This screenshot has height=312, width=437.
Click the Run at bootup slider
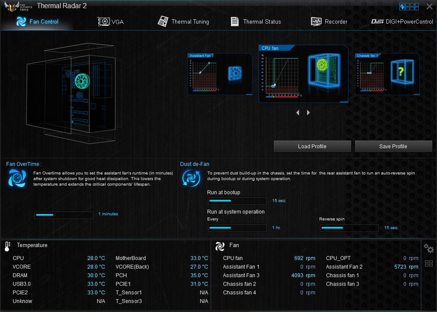tap(237, 201)
